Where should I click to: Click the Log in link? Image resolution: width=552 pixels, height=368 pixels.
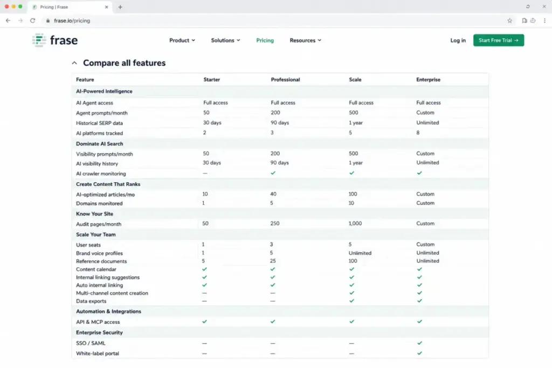pos(458,40)
